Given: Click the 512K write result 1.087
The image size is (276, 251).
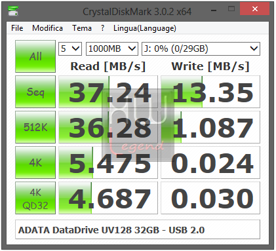Looking at the screenshot, I should tap(210, 127).
